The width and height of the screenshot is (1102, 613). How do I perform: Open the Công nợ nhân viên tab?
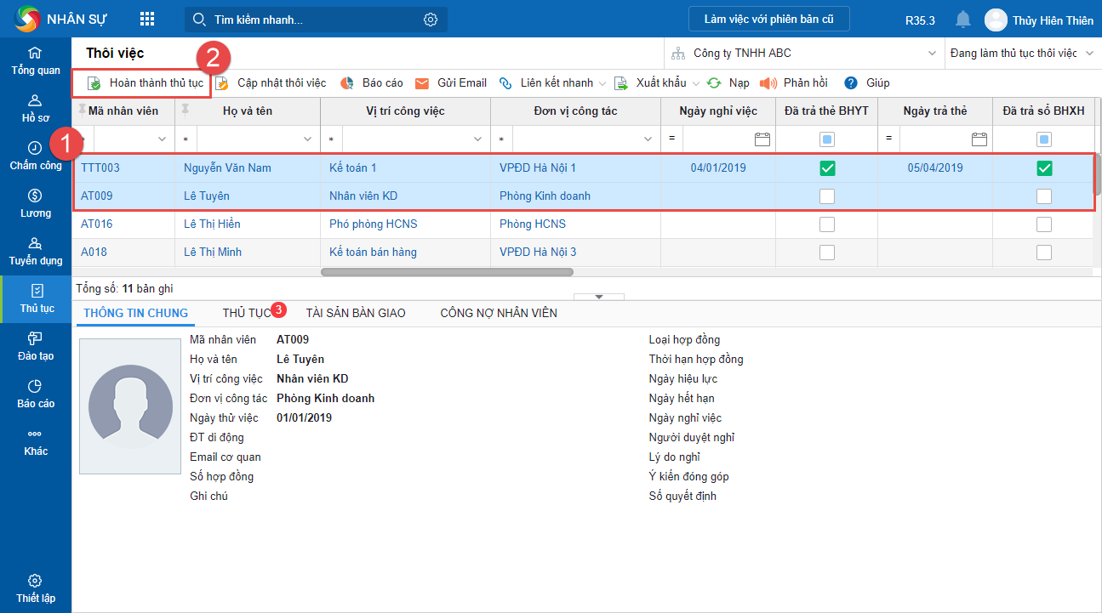[x=499, y=313]
